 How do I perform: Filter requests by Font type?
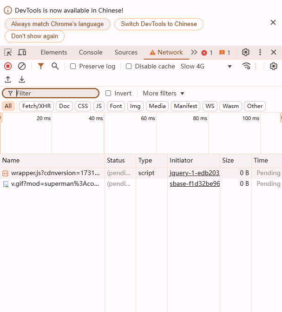pos(116,106)
